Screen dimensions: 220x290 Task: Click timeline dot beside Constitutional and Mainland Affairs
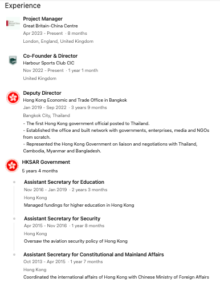14,255
